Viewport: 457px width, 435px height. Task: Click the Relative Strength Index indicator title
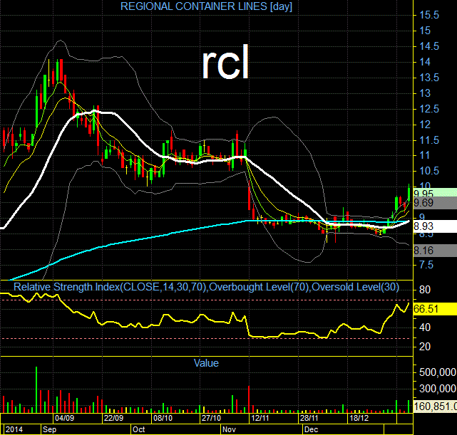[206, 287]
